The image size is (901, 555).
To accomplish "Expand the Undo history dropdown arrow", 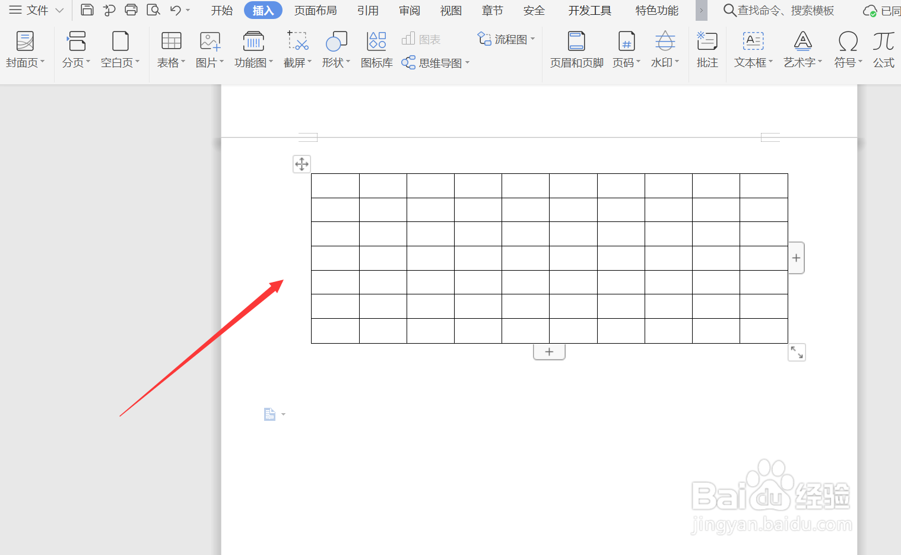I will [x=188, y=11].
